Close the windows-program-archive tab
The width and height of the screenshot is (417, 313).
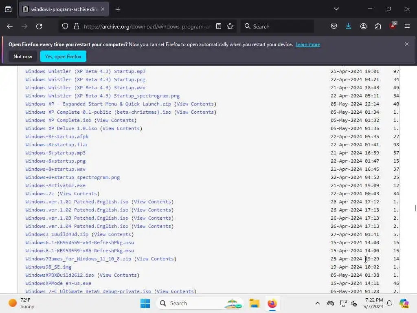click(x=103, y=9)
